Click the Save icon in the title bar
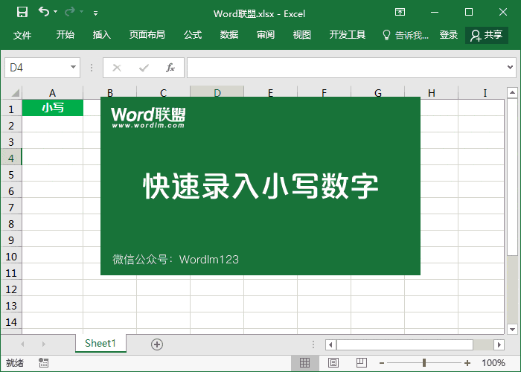Screen dimensions: 521x372 coord(22,13)
